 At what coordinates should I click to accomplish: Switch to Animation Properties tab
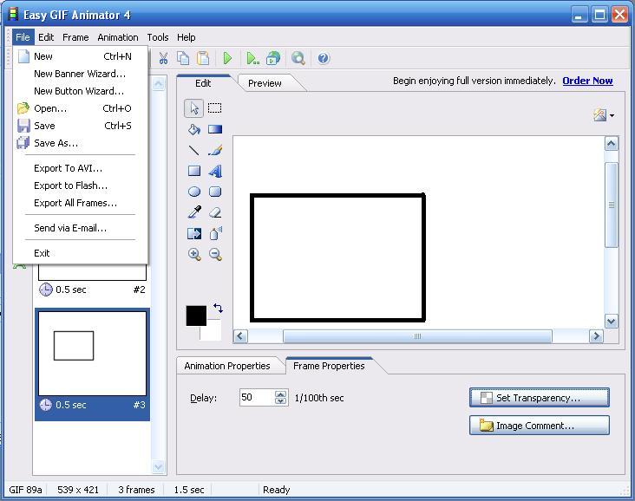coord(227,366)
